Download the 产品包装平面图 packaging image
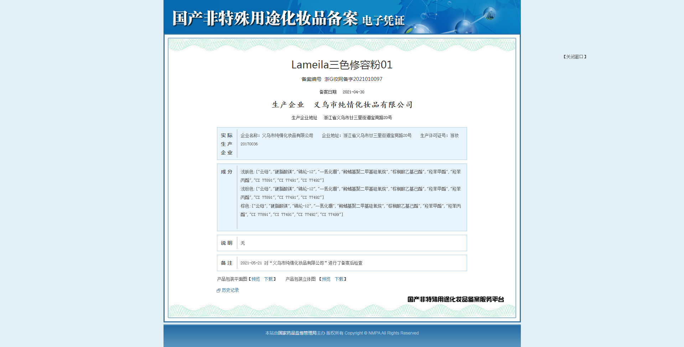This screenshot has height=347, width=684. click(268, 279)
